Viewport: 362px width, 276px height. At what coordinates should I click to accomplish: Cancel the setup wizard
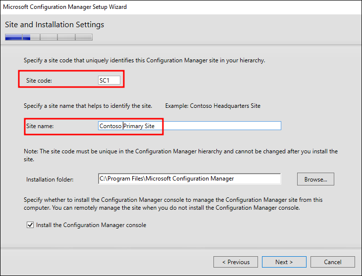click(x=332, y=262)
